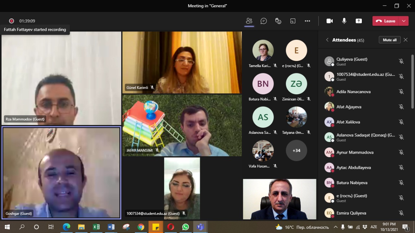Open the participants panel icon

tap(249, 21)
